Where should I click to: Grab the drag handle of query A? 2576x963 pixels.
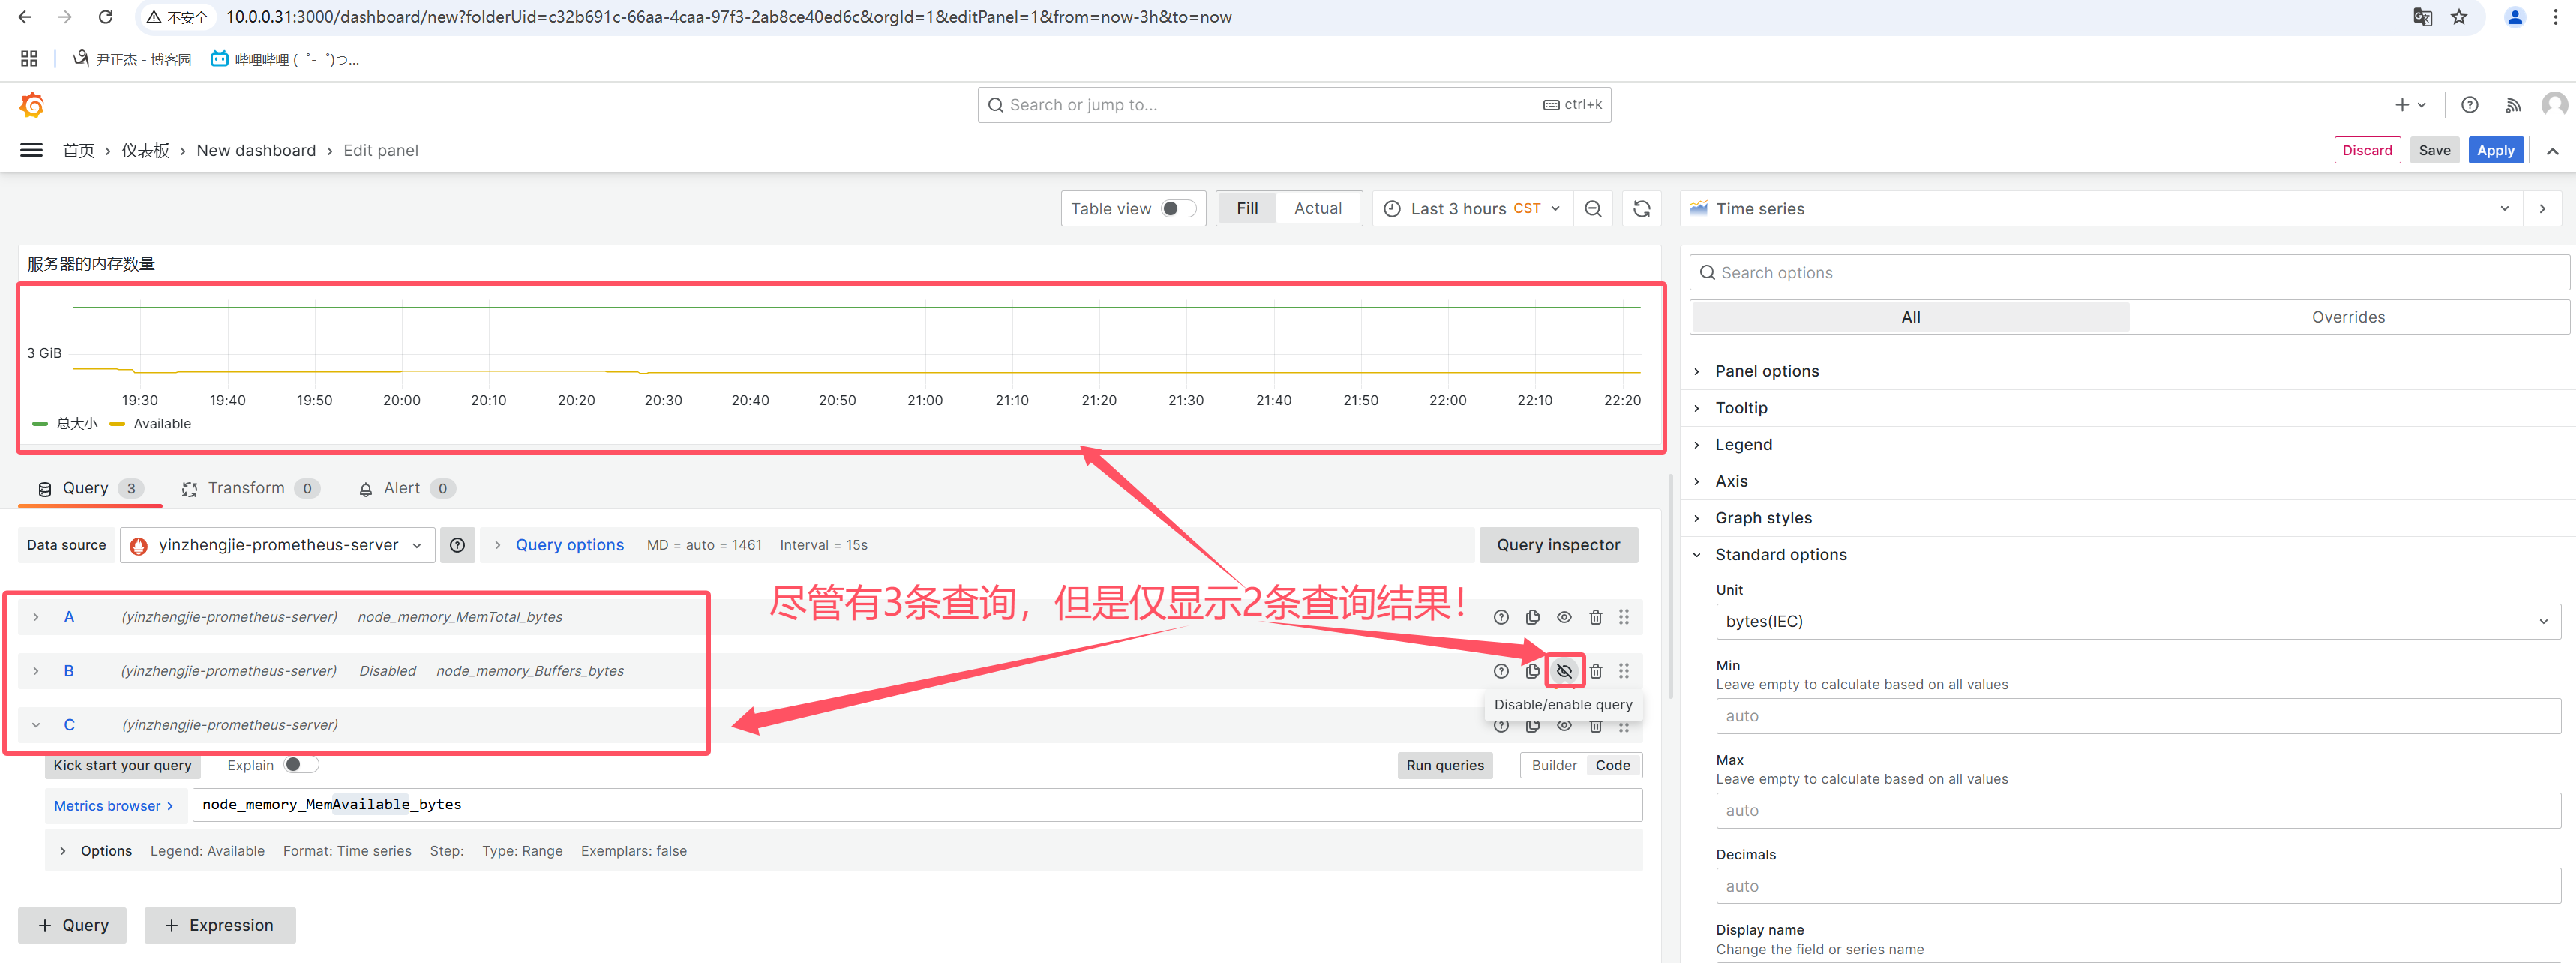coord(1623,617)
